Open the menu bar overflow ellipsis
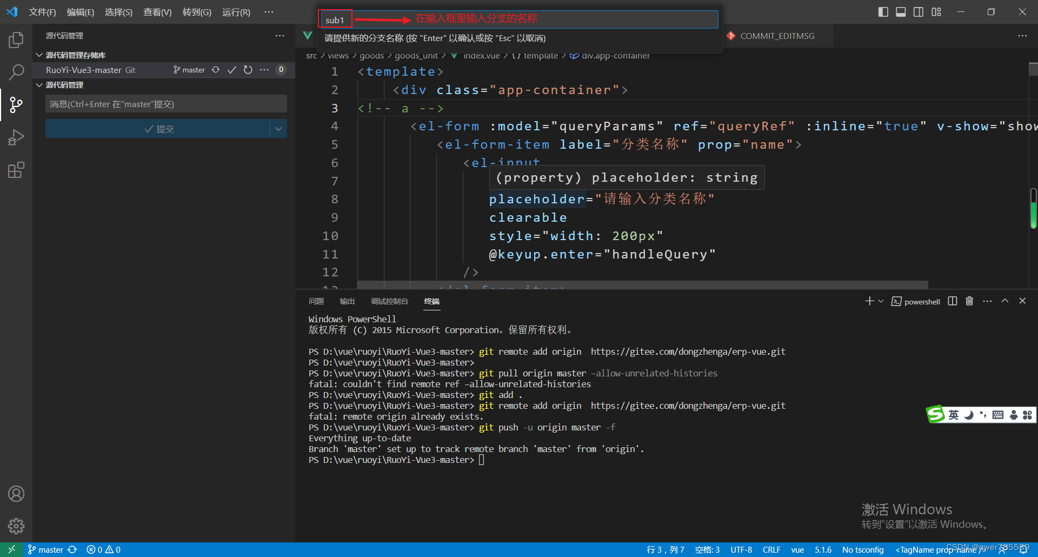The image size is (1038, 557). (269, 12)
